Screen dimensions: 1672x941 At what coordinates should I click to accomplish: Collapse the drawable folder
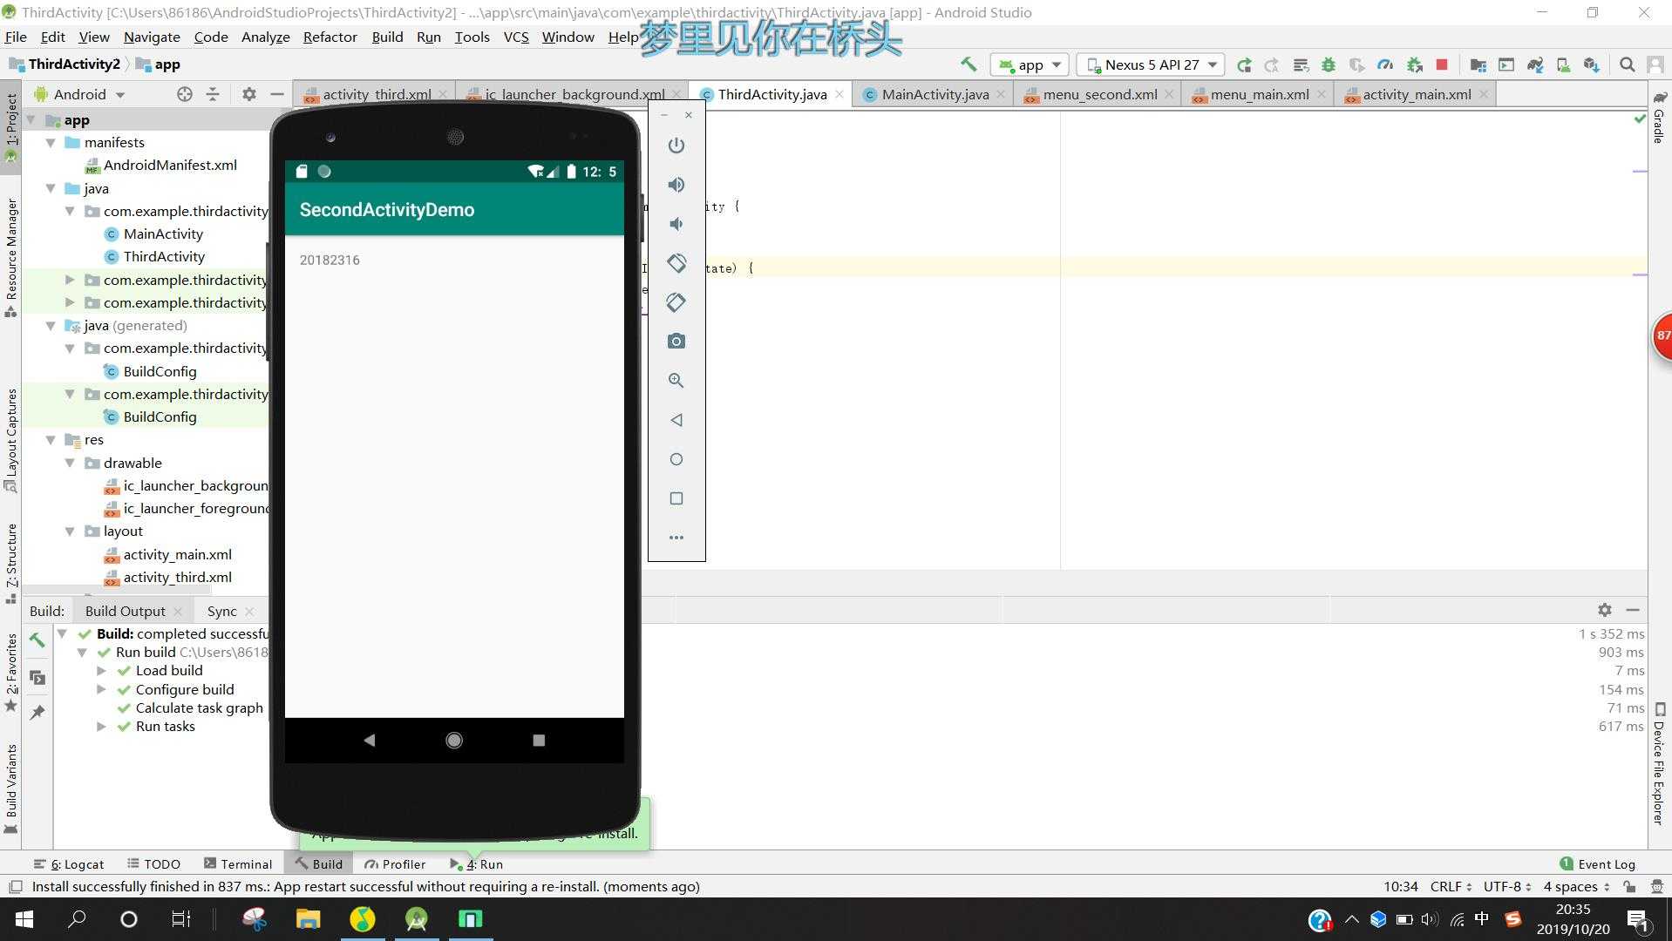[x=71, y=463]
